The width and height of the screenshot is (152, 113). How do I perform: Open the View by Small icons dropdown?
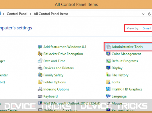147,28
